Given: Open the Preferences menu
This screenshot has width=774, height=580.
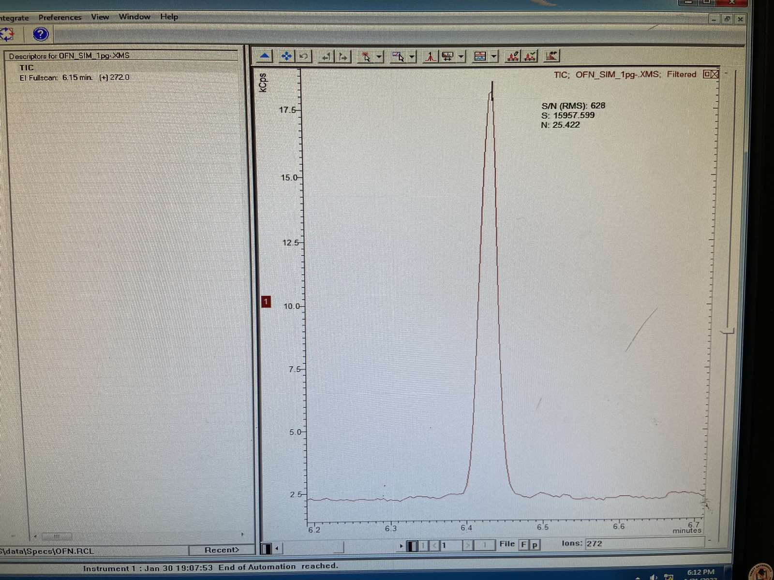Looking at the screenshot, I should (x=60, y=17).
